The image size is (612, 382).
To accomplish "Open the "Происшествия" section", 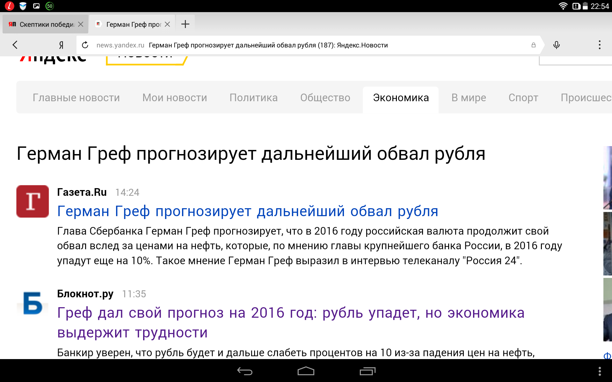I will pyautogui.click(x=586, y=98).
